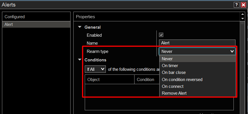
Task: Collapse the Conditions section
Action: 80,60
